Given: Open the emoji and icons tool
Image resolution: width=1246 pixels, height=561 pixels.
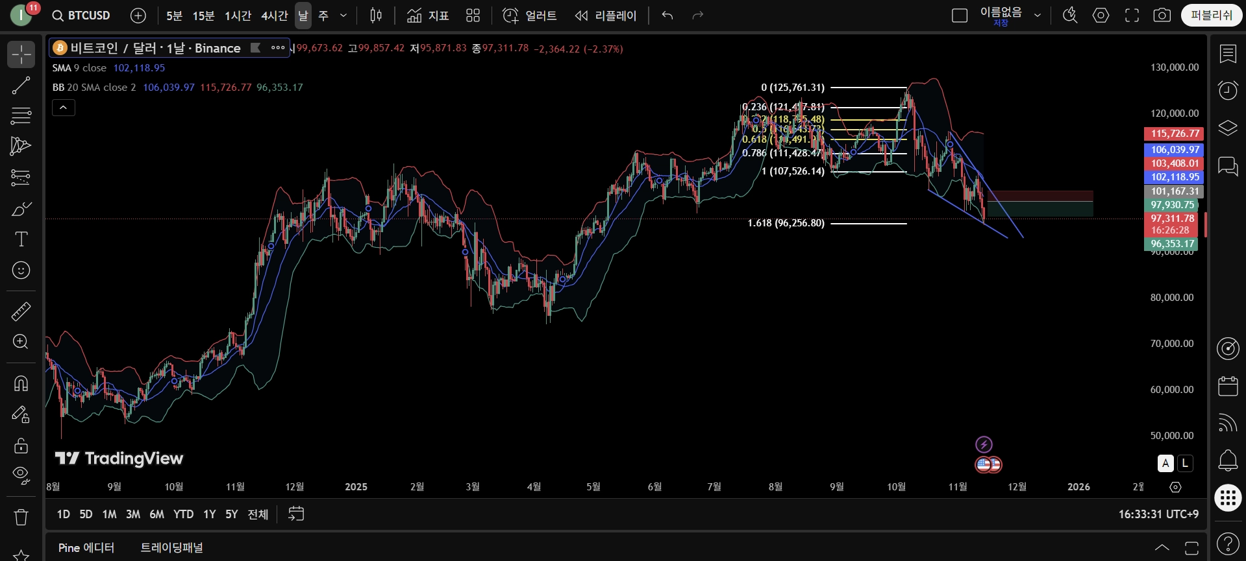Looking at the screenshot, I should (21, 270).
